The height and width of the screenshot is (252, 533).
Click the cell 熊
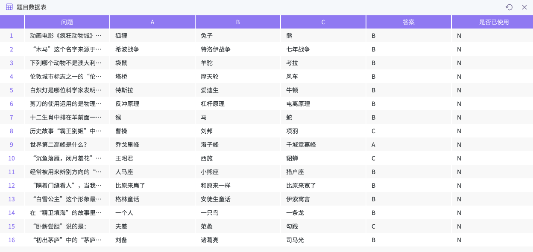pyautogui.click(x=323, y=36)
